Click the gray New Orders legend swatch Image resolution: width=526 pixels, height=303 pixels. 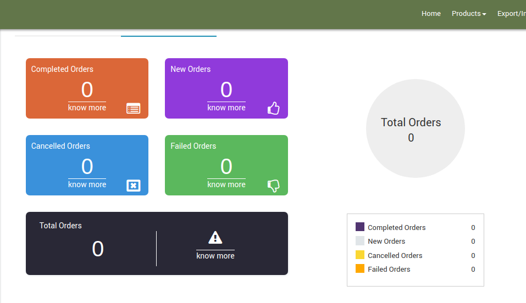(x=360, y=241)
